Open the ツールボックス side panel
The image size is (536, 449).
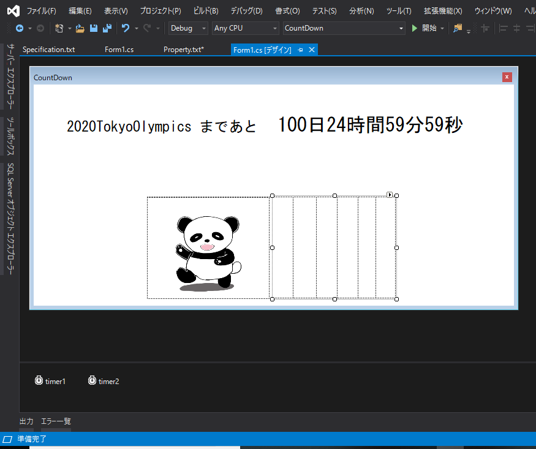(x=10, y=136)
